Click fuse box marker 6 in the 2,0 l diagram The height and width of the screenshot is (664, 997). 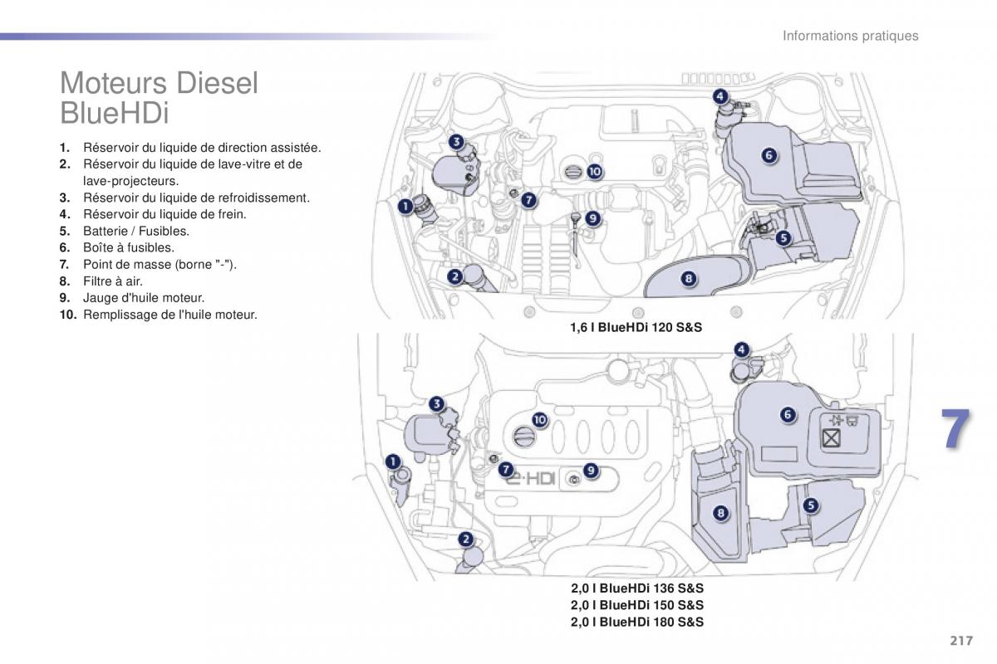coord(788,414)
